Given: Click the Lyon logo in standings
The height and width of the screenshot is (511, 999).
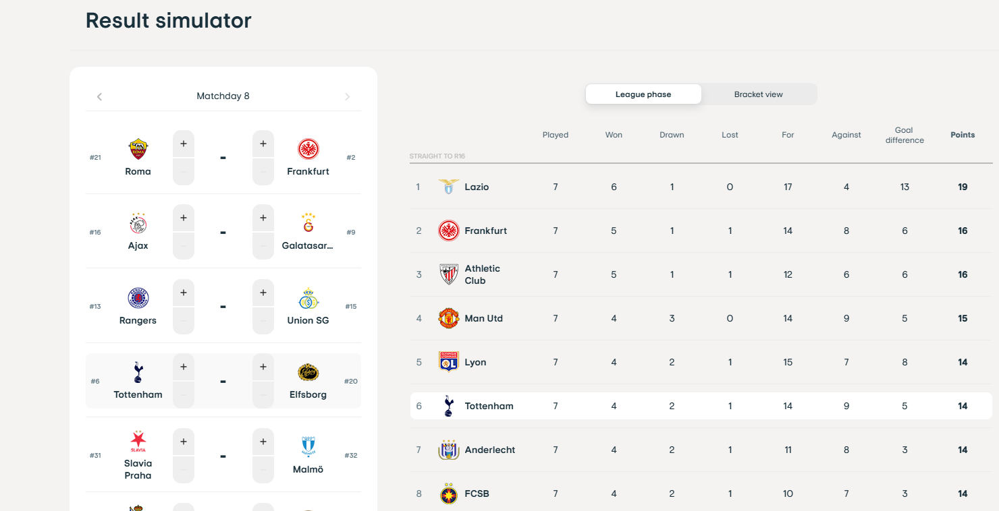Looking at the screenshot, I should (448, 362).
